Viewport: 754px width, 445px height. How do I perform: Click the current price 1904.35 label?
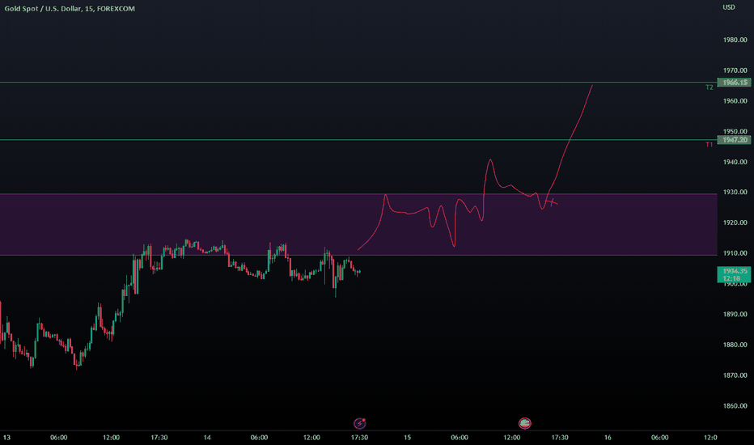[735, 271]
